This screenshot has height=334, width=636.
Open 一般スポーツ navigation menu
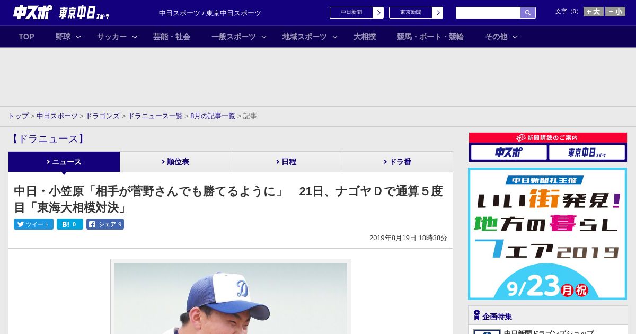pyautogui.click(x=234, y=37)
